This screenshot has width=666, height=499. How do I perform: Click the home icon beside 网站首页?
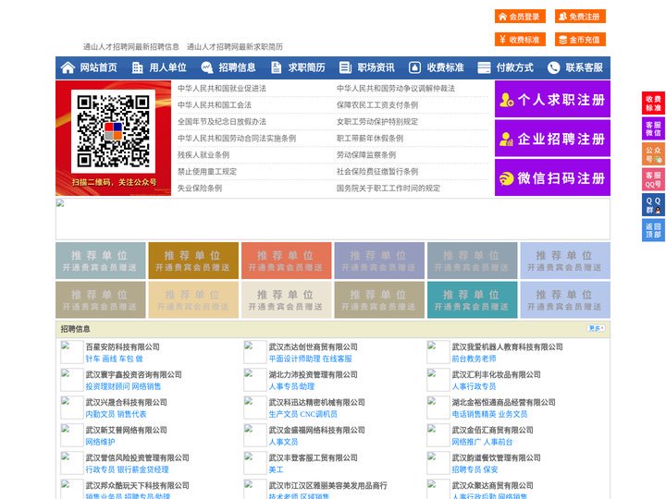tap(68, 67)
